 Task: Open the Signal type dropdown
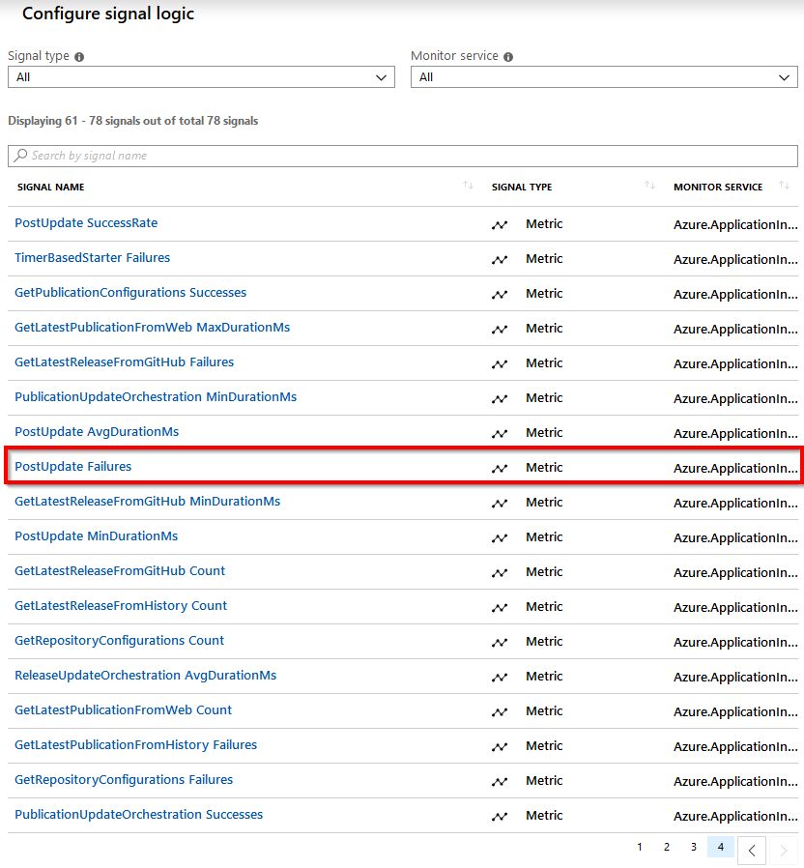pos(201,77)
